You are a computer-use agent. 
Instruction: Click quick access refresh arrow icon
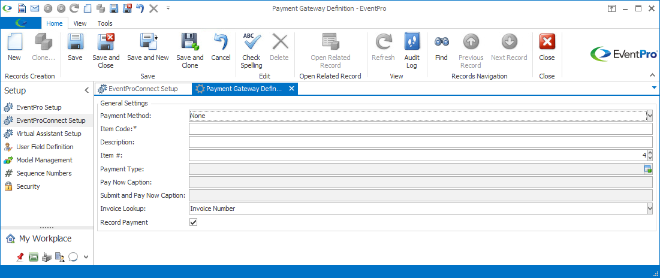(74, 8)
